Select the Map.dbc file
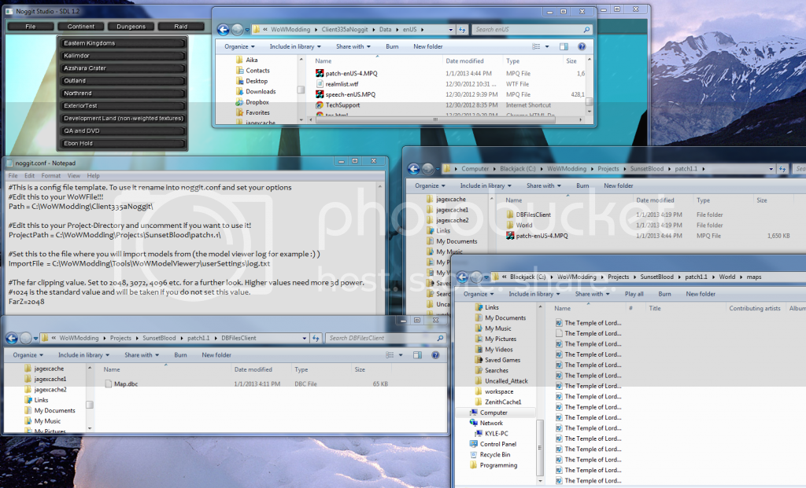Screen dimensions: 806x488 pos(125,383)
